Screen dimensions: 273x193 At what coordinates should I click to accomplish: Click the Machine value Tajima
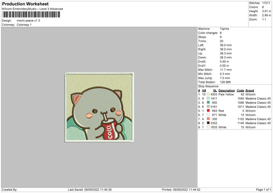[x=224, y=29]
